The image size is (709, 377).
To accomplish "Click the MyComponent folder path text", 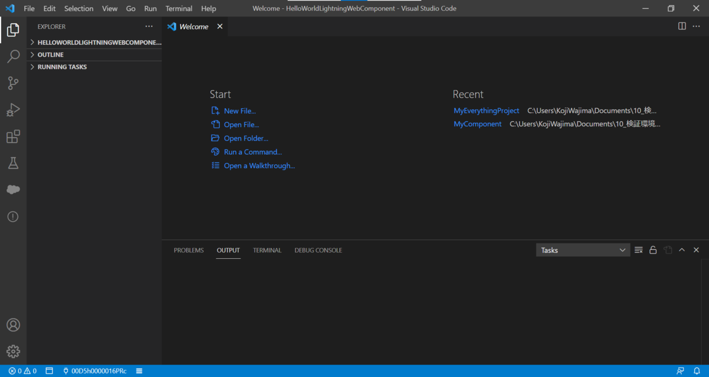I will [x=585, y=124].
